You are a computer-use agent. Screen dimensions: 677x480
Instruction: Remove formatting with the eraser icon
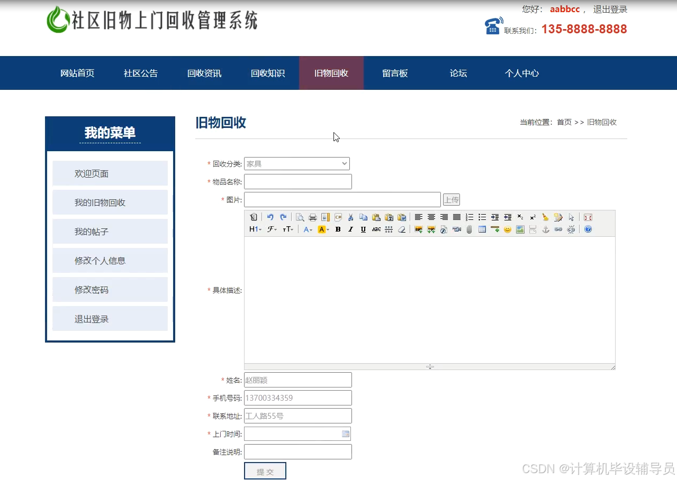[402, 229]
